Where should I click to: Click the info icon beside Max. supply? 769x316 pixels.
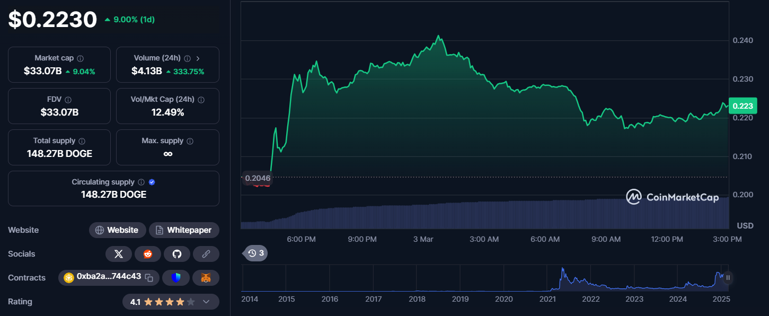[x=190, y=141]
